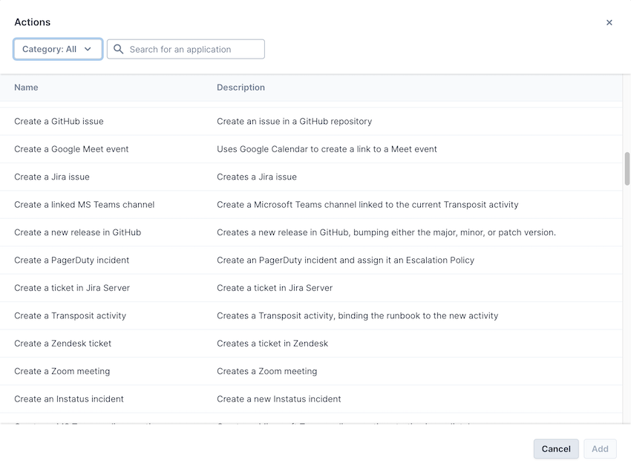Select the Create a Zendesk ticket action
The image size is (631, 472).
(63, 343)
